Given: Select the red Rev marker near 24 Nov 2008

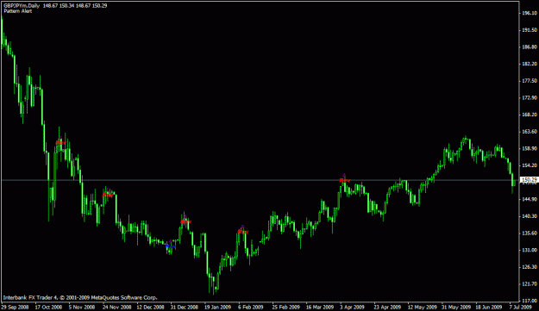Looking at the screenshot, I should coord(108,195).
